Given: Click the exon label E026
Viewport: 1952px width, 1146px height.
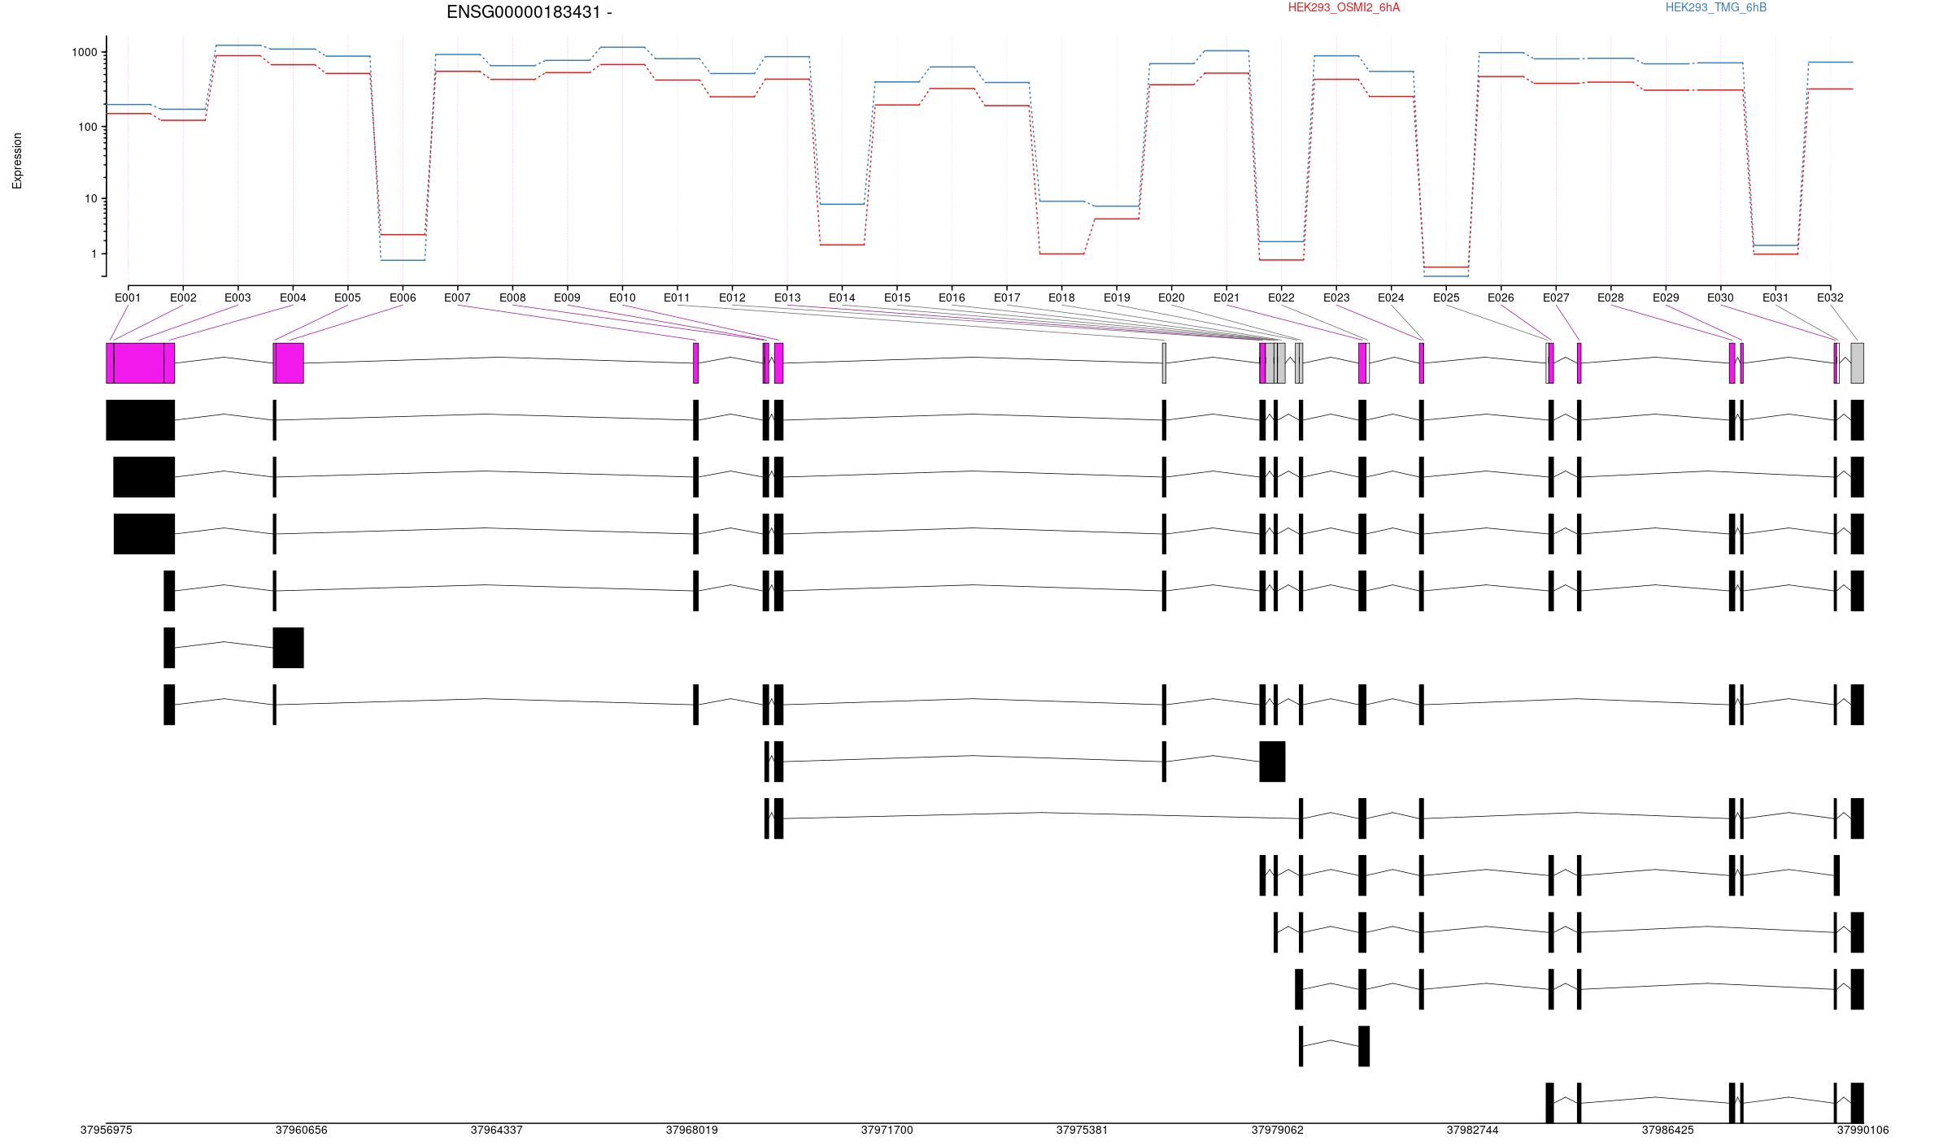Looking at the screenshot, I should tap(1501, 297).
